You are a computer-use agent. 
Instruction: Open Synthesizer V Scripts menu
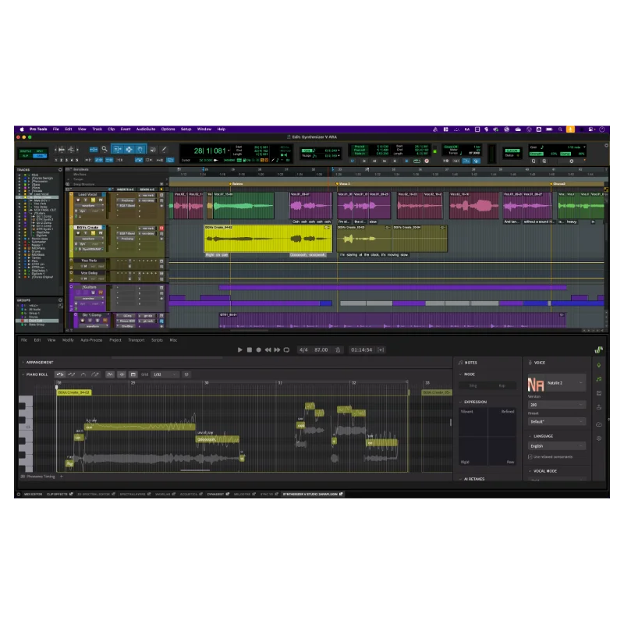pos(157,340)
